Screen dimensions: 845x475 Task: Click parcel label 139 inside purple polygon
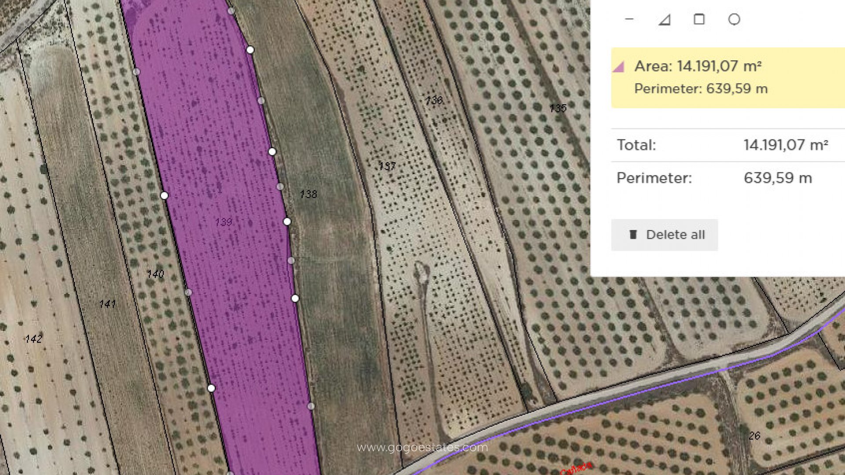click(224, 222)
